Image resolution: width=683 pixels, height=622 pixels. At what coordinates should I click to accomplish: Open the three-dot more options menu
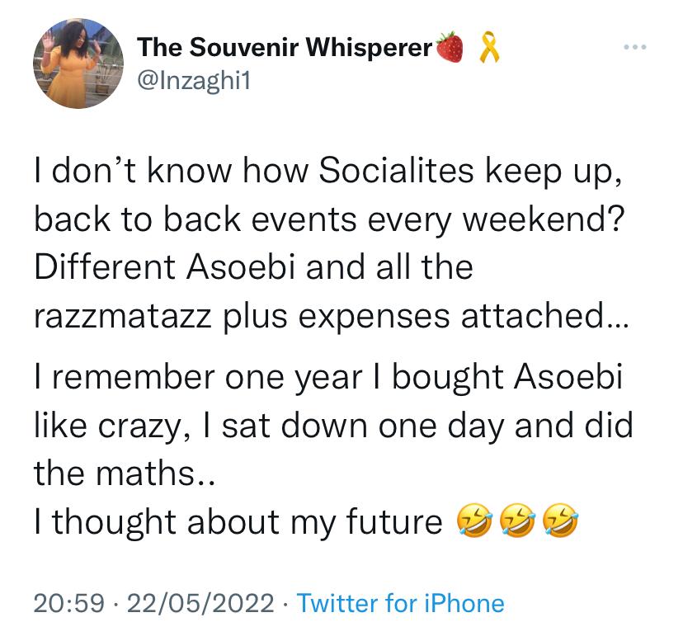(634, 46)
